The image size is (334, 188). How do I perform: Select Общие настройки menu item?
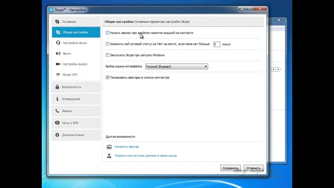(76, 32)
